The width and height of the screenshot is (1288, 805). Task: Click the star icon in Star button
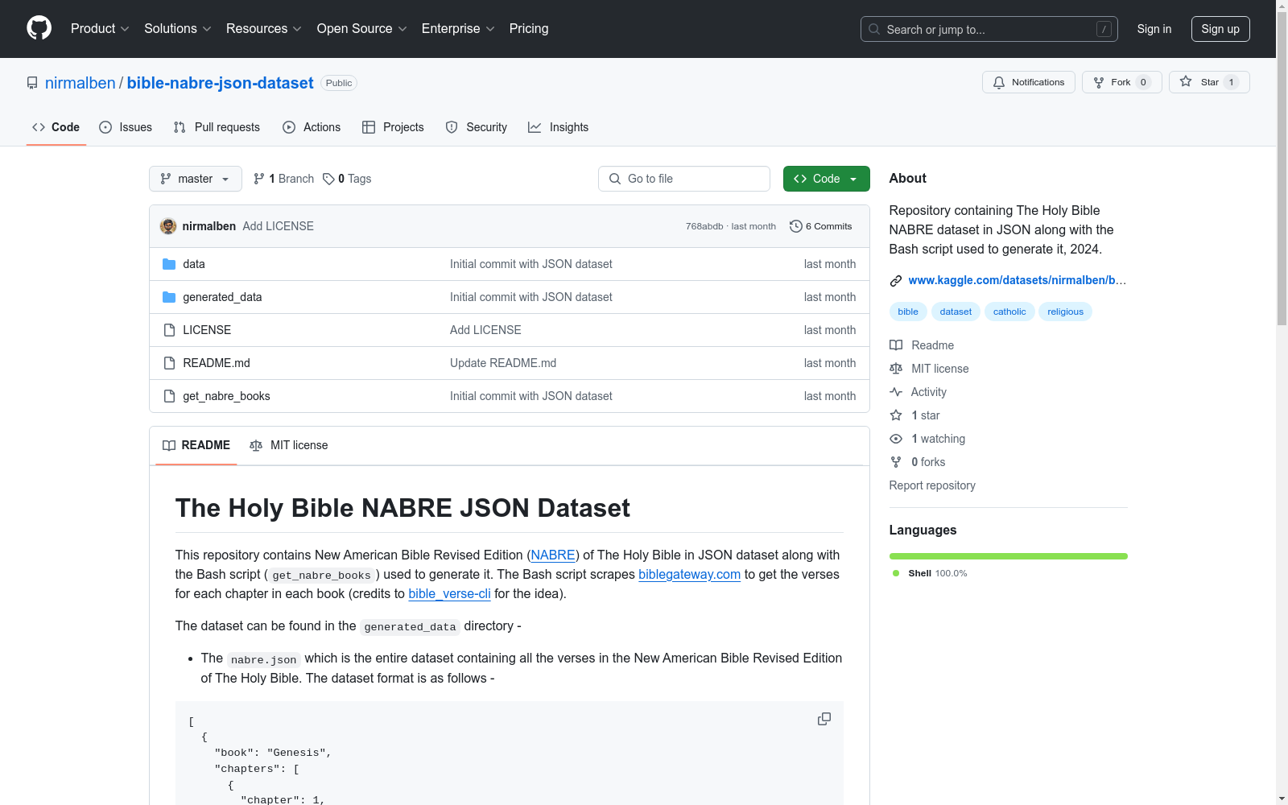click(1186, 81)
